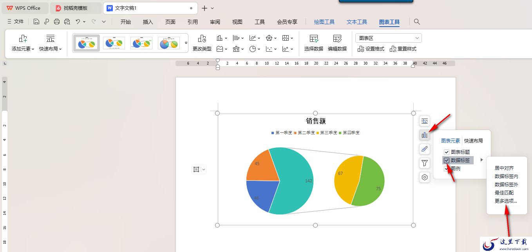Select the first chart style thumbnail

click(x=87, y=43)
